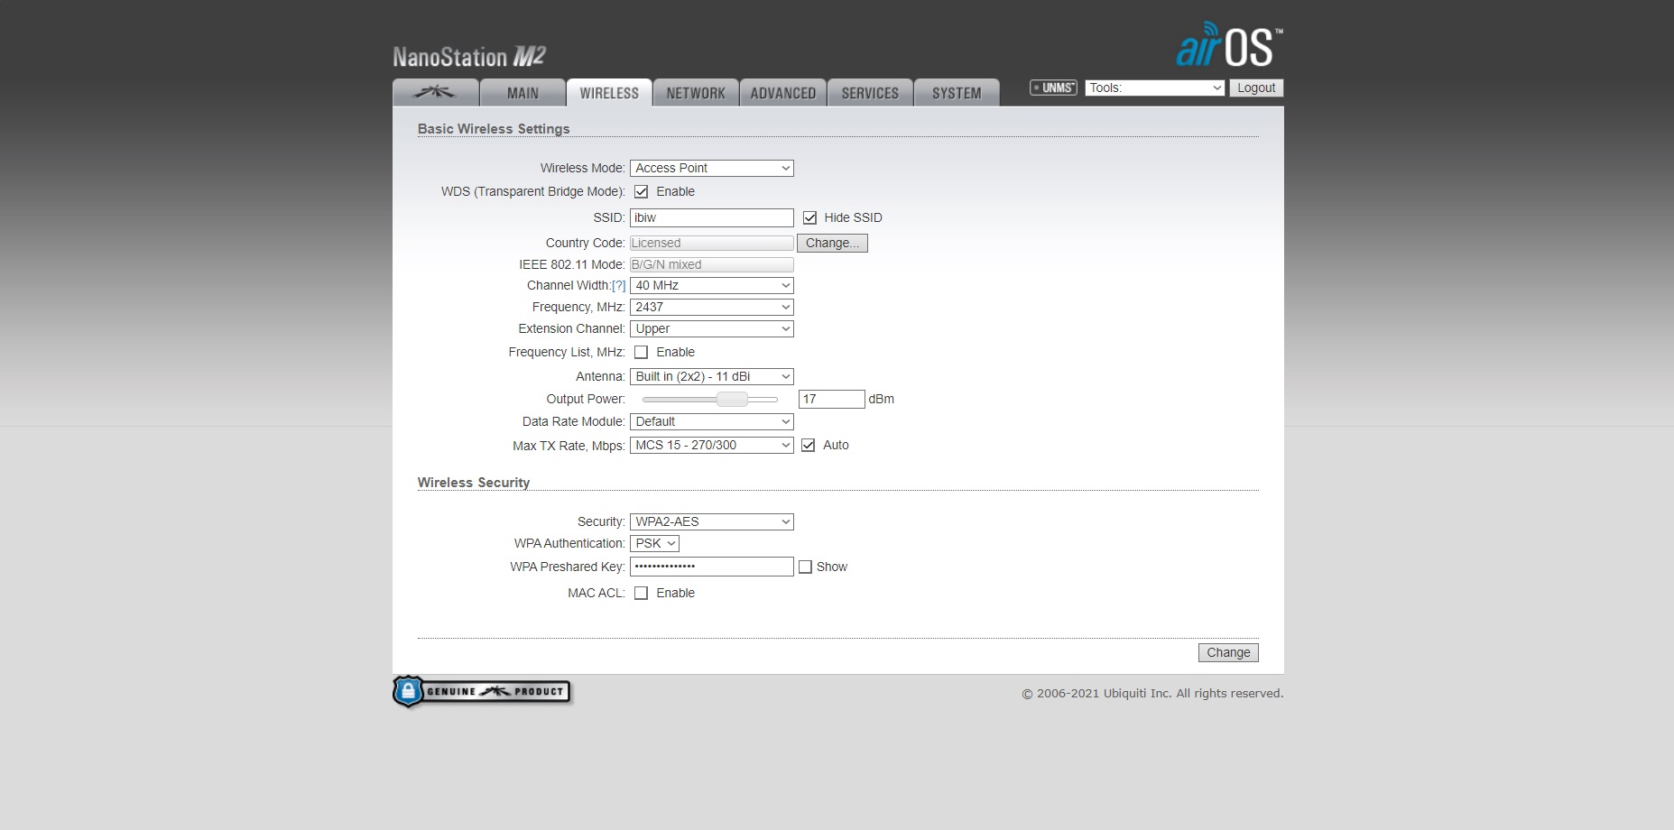Select the WIRELESS tab
1674x830 pixels.
(x=609, y=93)
